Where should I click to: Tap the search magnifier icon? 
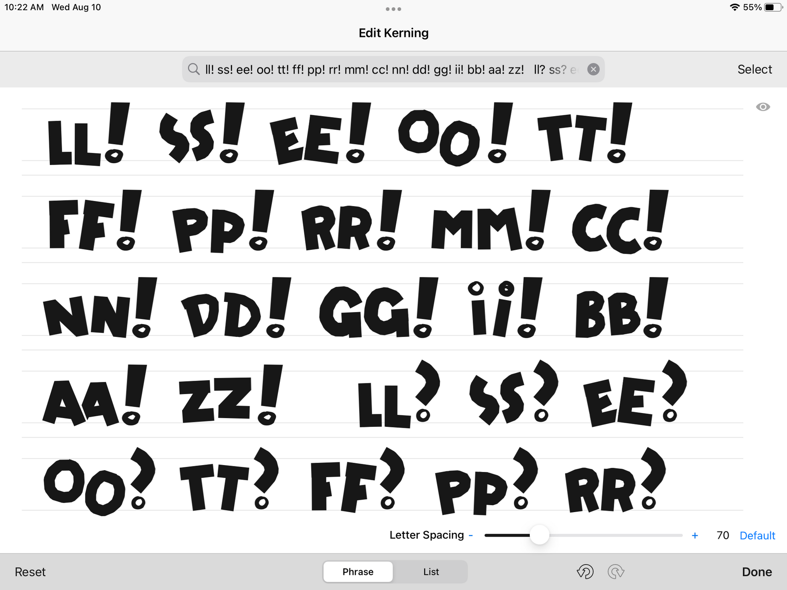click(194, 70)
